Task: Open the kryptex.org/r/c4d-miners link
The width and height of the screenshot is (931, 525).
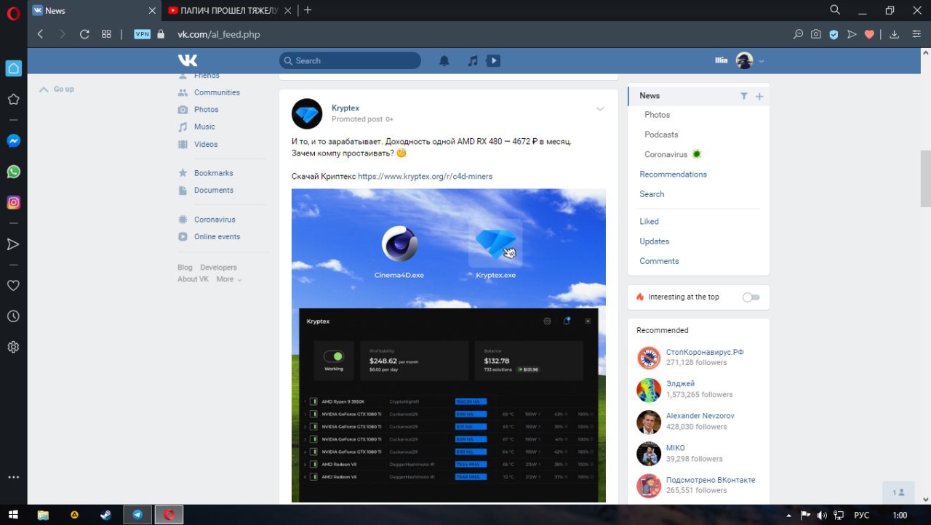Action: (x=425, y=176)
